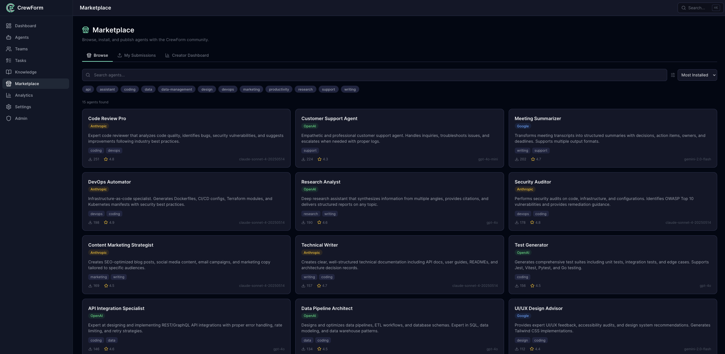Screen dimensions: 725x354
Task: Navigate to Tasks via its sidebar icon
Action: point(9,60)
